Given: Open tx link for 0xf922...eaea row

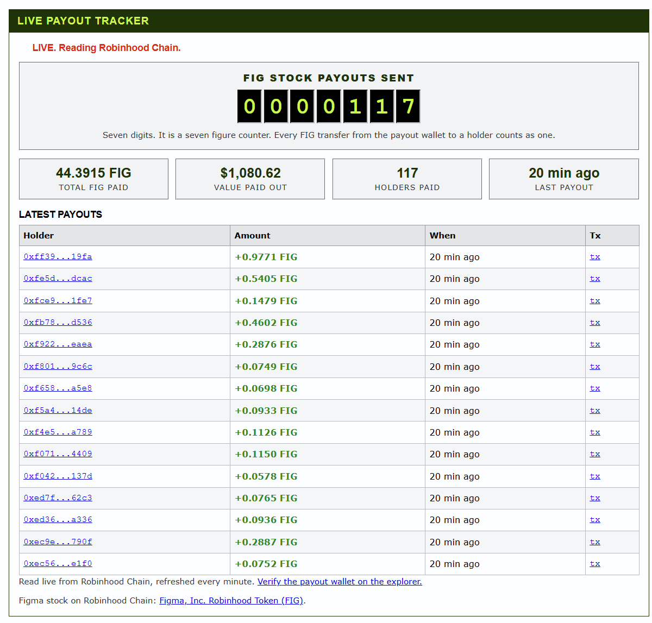Looking at the screenshot, I should tap(595, 344).
